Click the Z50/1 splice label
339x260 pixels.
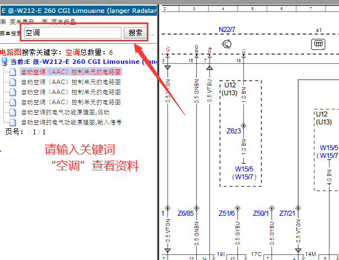[261, 213]
